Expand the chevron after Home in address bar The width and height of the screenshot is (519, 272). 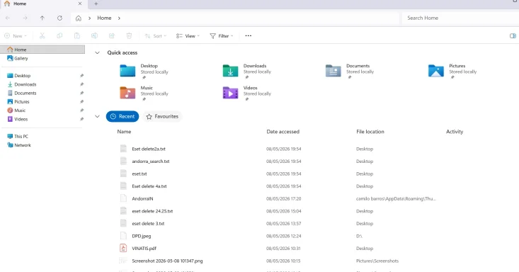click(119, 18)
